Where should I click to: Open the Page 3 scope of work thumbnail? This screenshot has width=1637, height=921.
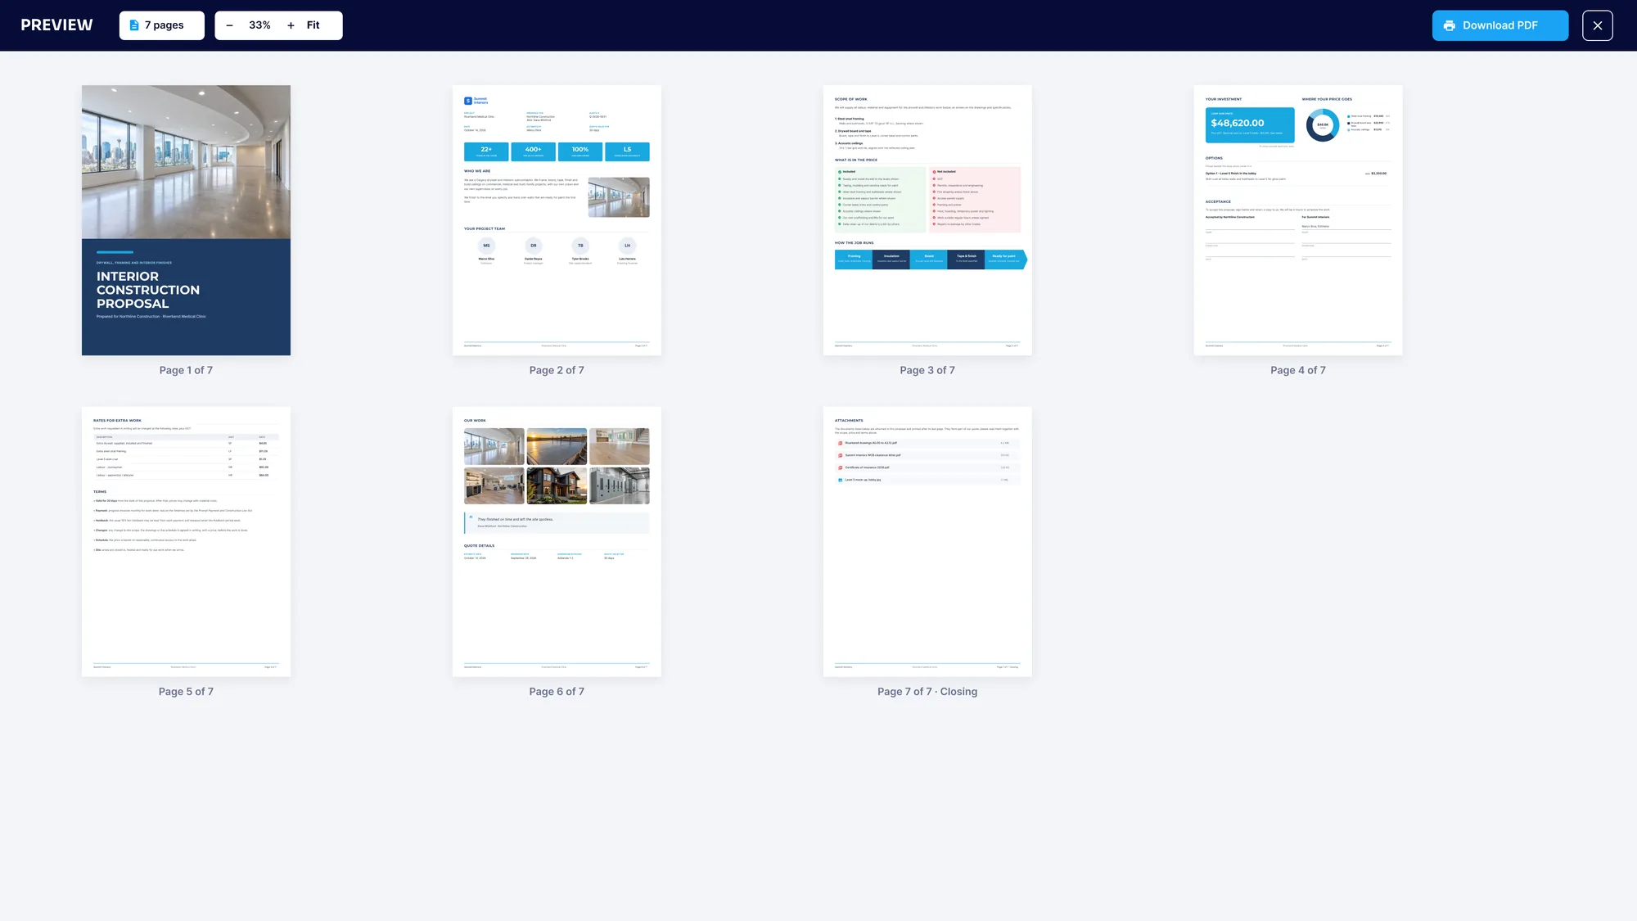point(927,220)
